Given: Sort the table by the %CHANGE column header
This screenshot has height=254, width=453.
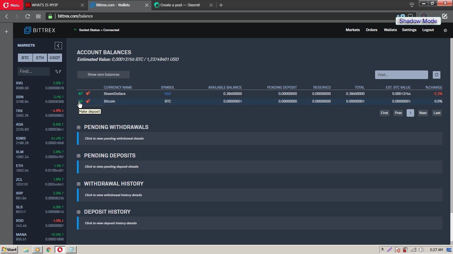Looking at the screenshot, I should click(434, 88).
